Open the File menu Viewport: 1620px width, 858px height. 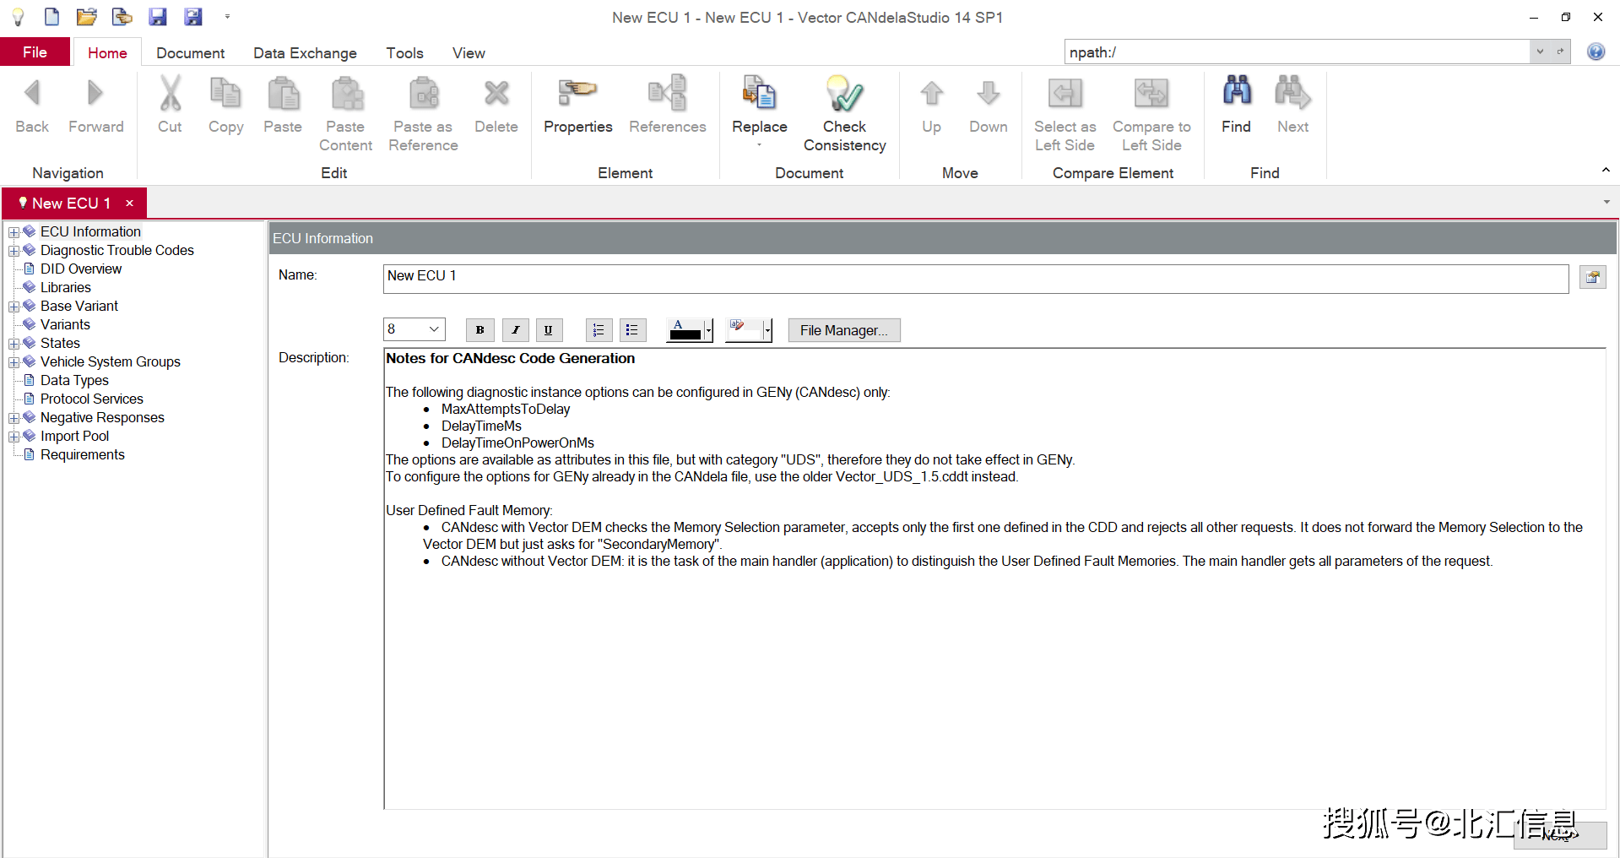(35, 52)
